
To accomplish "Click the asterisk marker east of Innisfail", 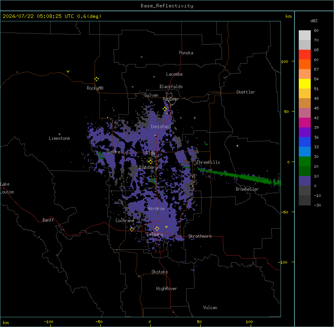I will [x=195, y=118].
